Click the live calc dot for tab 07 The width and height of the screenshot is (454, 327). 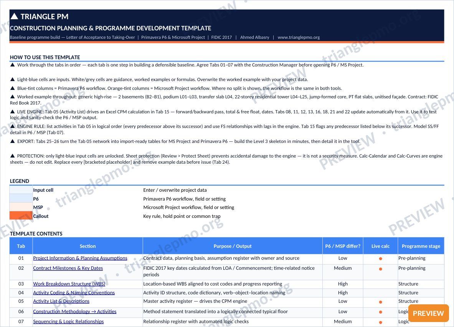coord(380,322)
